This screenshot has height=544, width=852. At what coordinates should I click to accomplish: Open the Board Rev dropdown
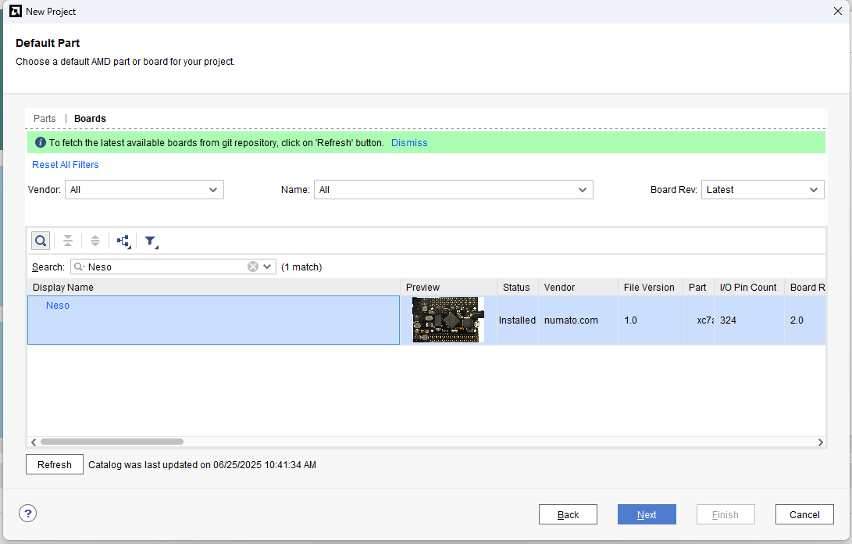[x=762, y=190]
